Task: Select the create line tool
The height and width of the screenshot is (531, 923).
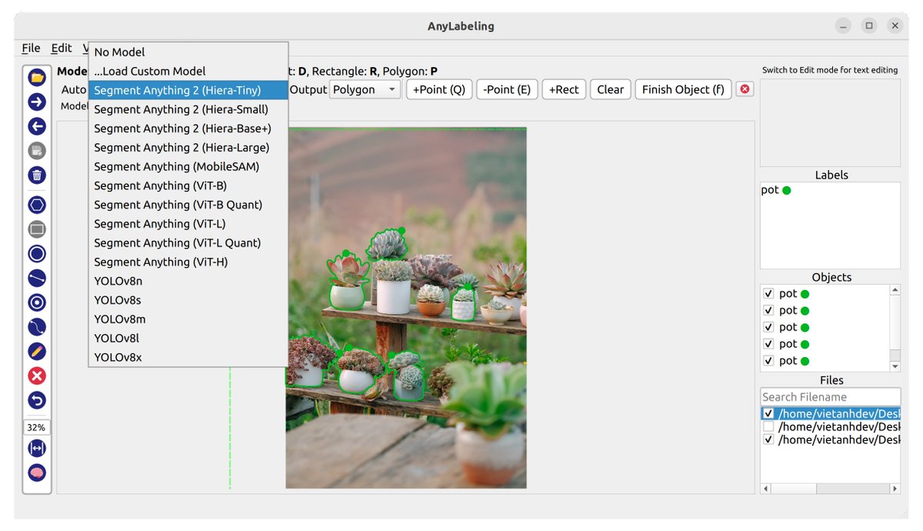Action: point(37,278)
